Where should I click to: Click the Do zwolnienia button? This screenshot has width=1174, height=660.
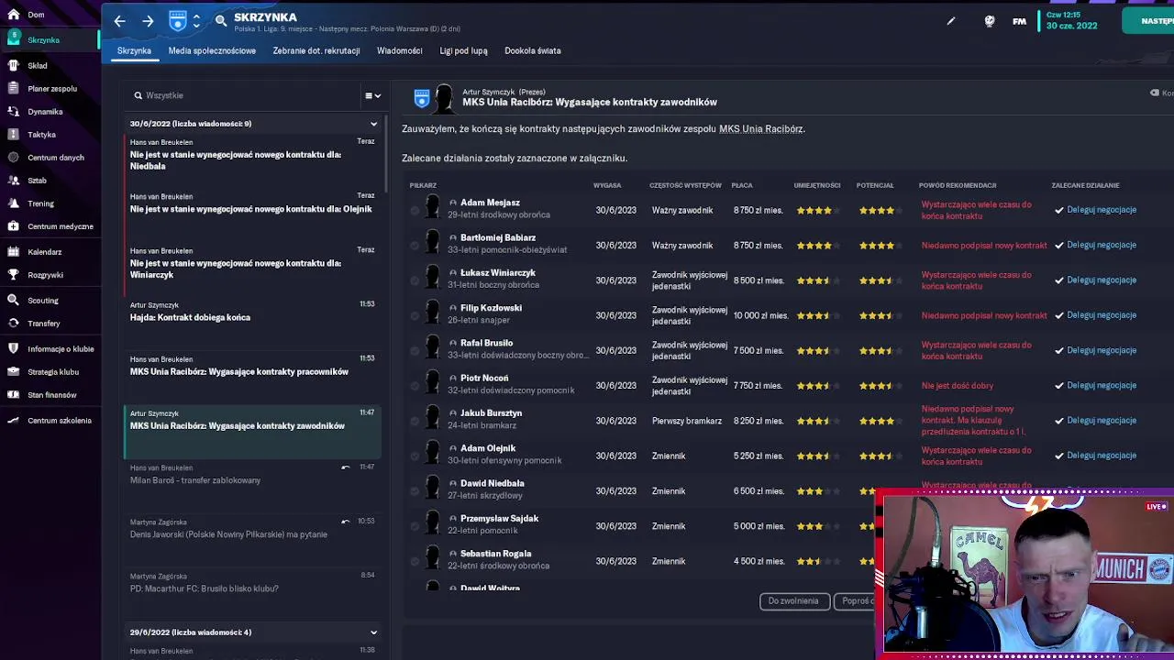click(794, 601)
